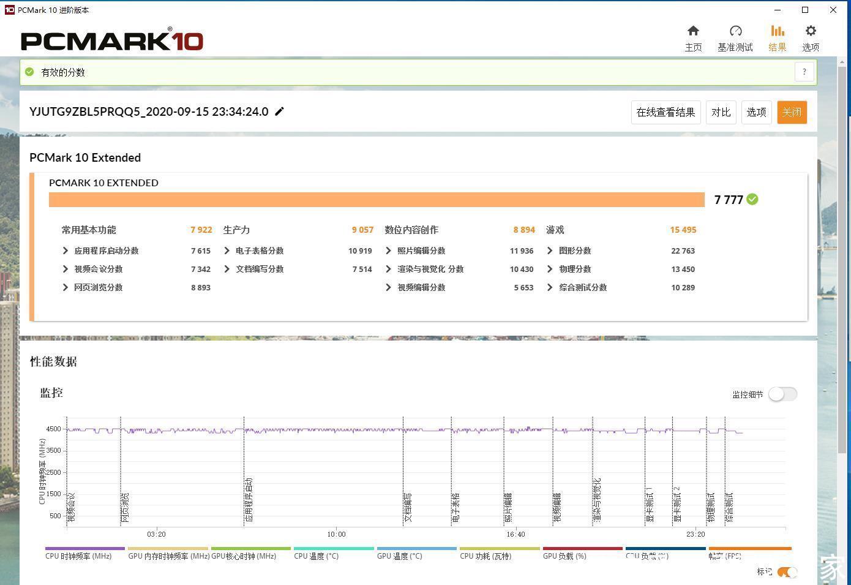Click the 视频会议 marker in the chart

coord(71,507)
